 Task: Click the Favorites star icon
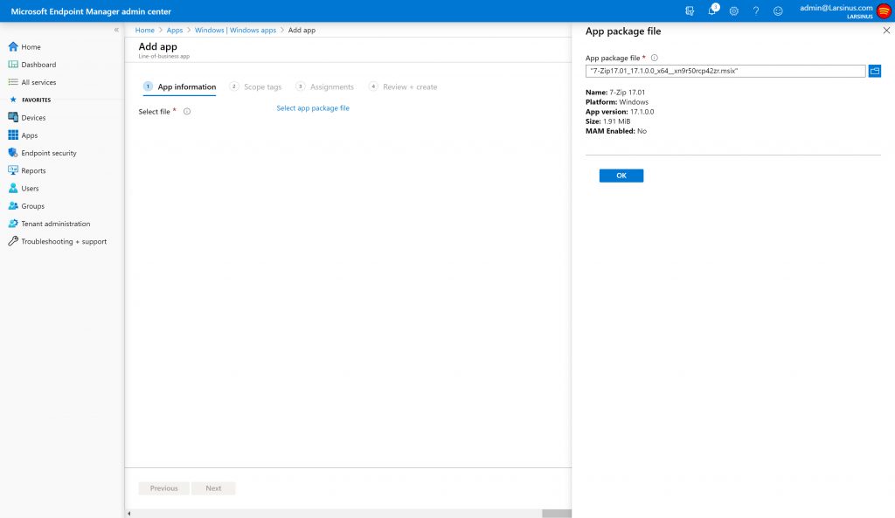coord(13,100)
